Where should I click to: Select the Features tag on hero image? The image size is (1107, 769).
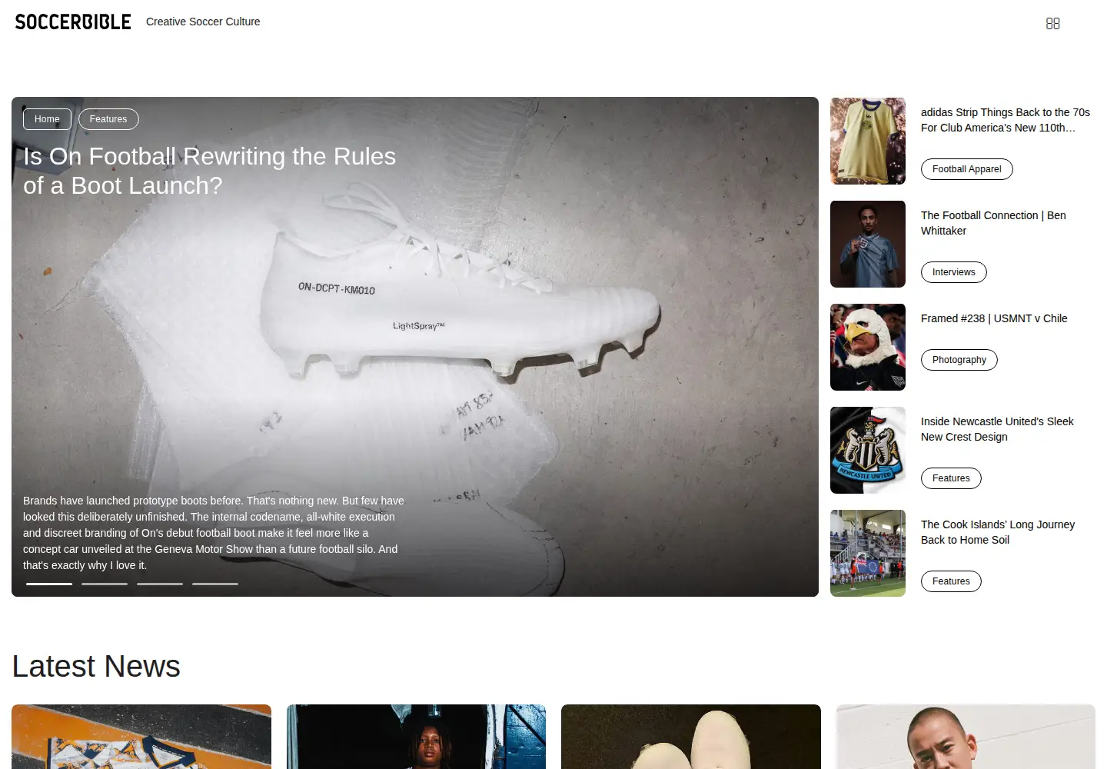108,119
